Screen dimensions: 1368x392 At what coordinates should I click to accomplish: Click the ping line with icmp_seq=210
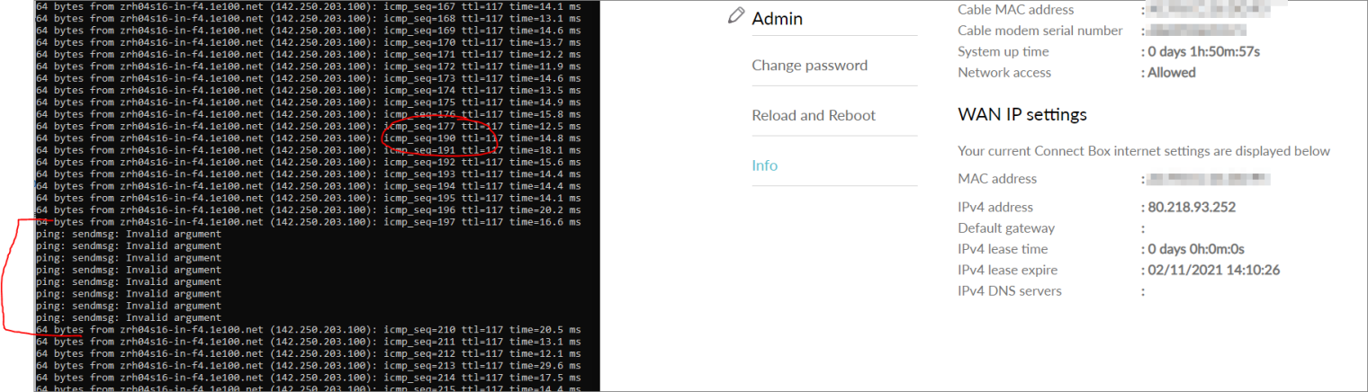point(306,330)
